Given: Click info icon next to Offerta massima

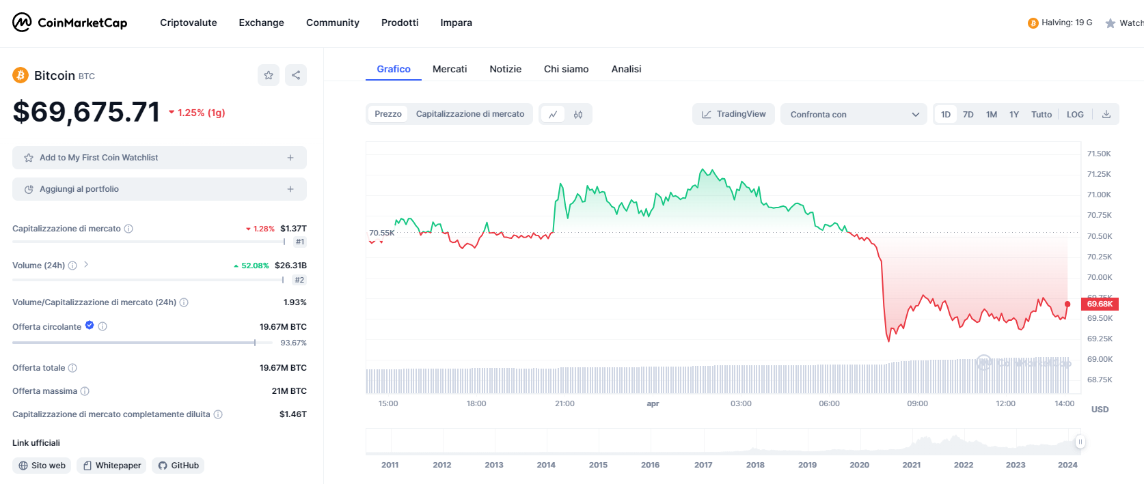Looking at the screenshot, I should 85,391.
